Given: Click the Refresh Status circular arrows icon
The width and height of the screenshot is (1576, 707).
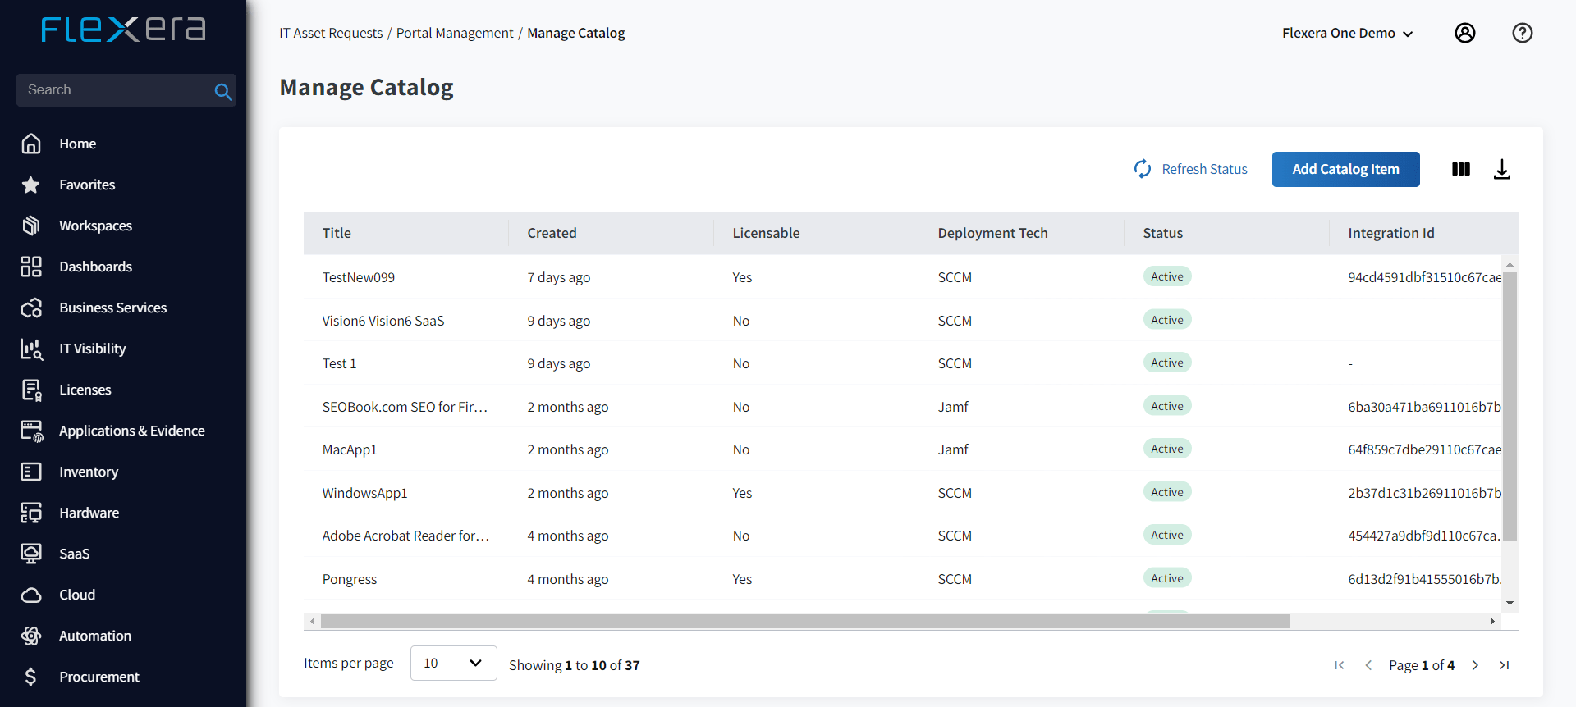Looking at the screenshot, I should tap(1143, 169).
